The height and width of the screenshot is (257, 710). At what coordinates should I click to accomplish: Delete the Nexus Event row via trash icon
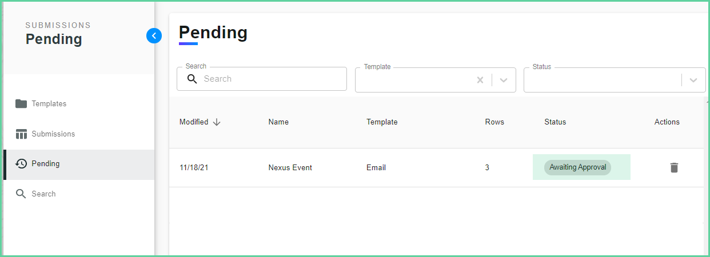(x=674, y=167)
